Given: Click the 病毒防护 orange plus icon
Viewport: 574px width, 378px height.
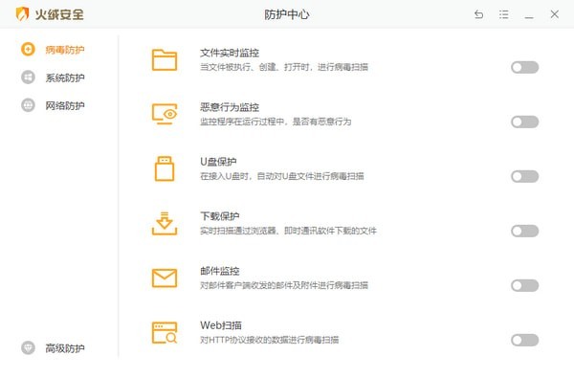Looking at the screenshot, I should pos(28,49).
